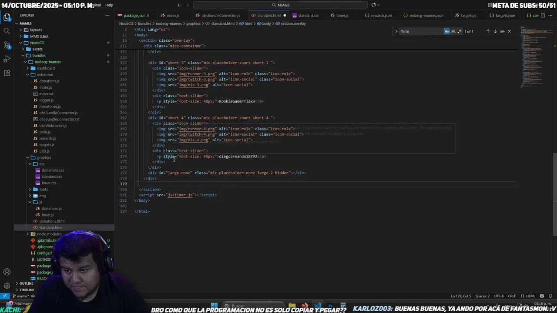Open Explorer more actions ellipsis
557x313 pixels.
107,15
